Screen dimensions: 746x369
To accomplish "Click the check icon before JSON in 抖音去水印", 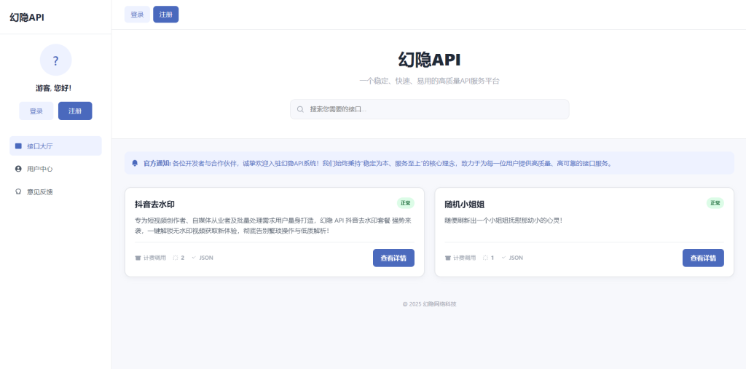I will [x=194, y=258].
